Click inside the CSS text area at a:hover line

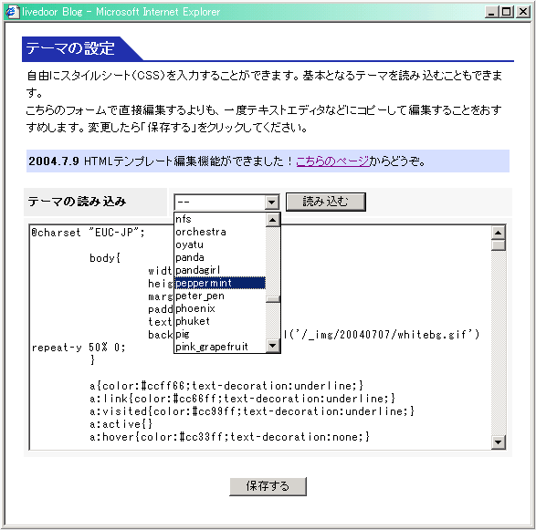coord(229,437)
